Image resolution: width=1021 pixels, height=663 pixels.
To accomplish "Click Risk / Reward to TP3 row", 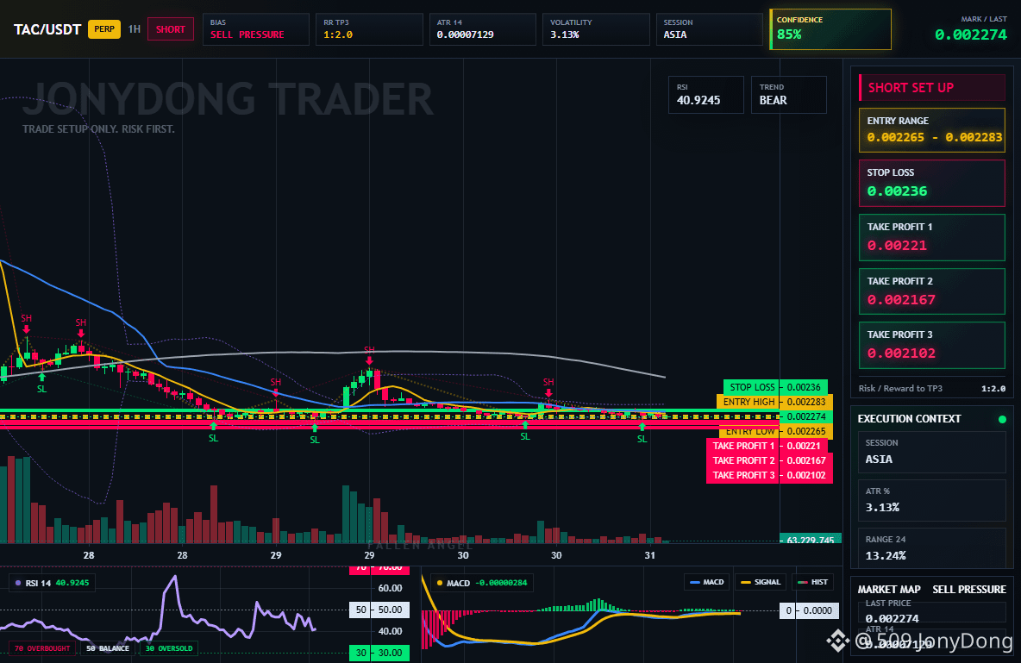I will pos(932,388).
